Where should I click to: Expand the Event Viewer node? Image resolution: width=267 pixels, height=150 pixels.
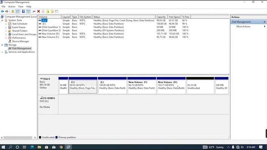[x=6, y=27]
